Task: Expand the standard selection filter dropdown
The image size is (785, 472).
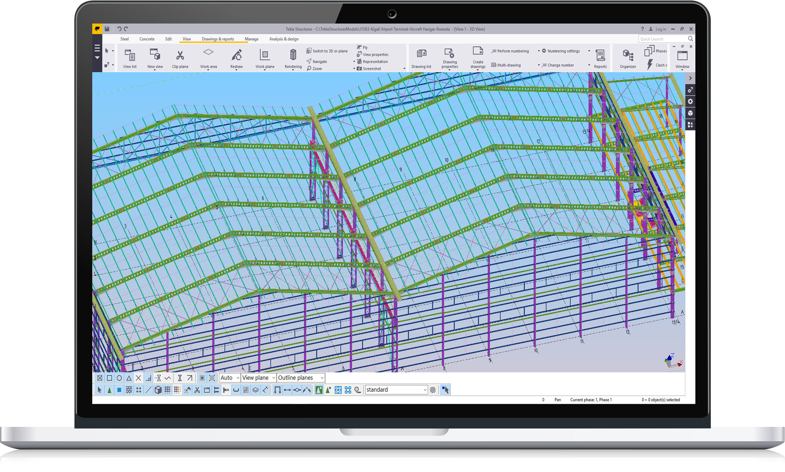Action: 425,390
